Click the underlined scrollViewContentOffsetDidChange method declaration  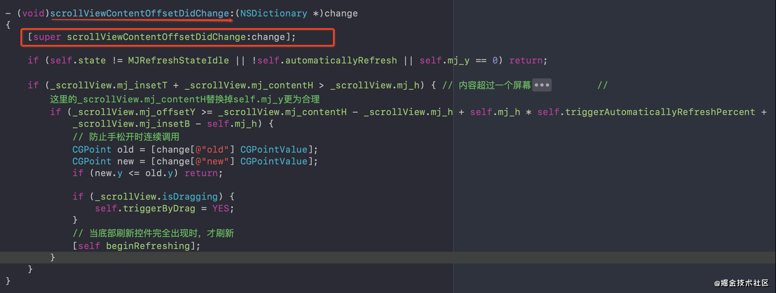[140, 14]
